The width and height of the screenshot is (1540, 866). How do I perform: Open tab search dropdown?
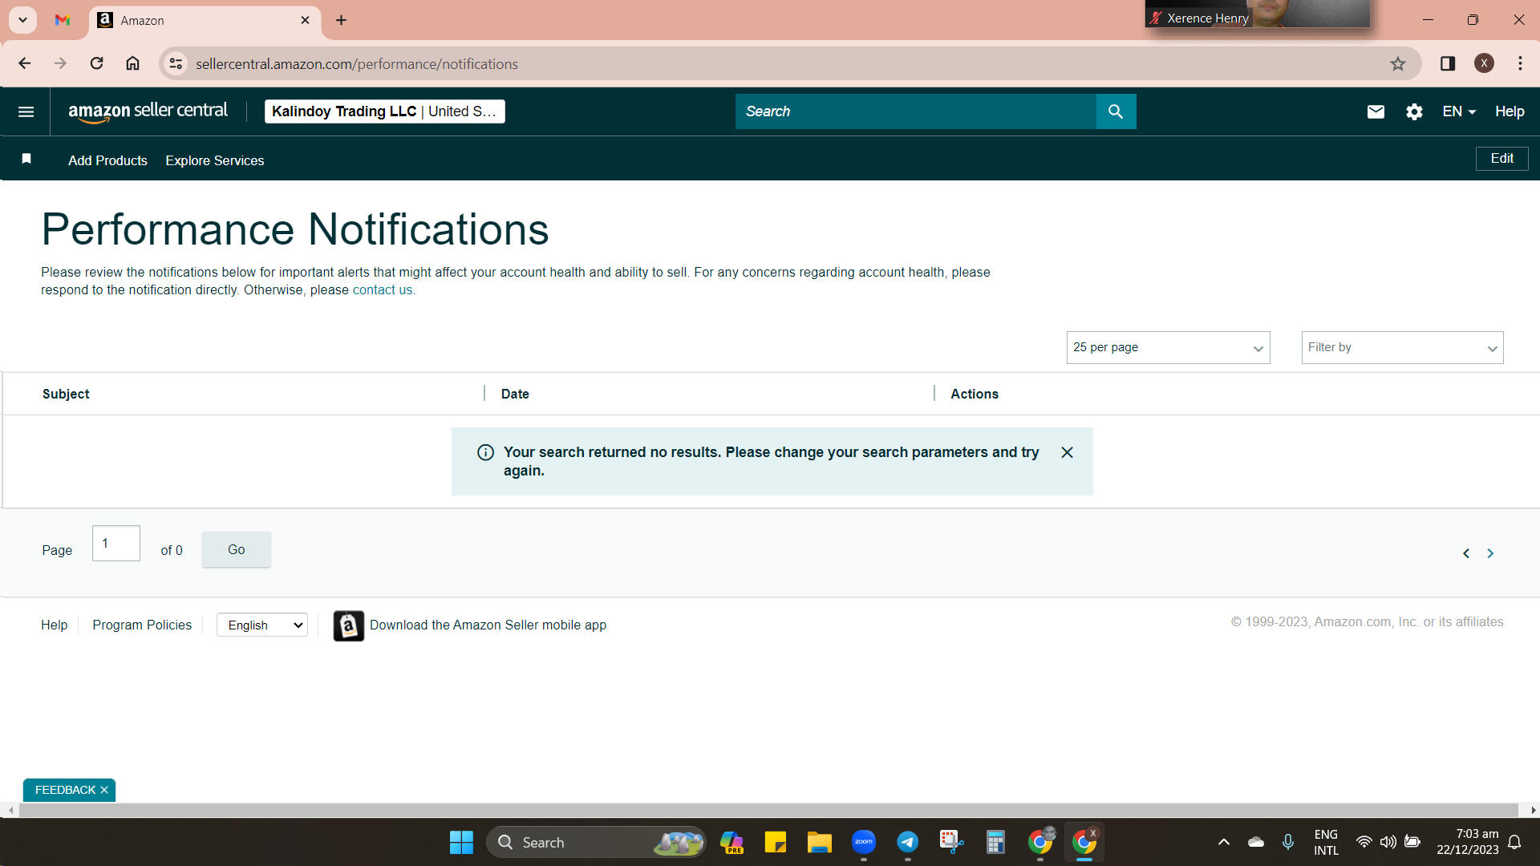23,20
